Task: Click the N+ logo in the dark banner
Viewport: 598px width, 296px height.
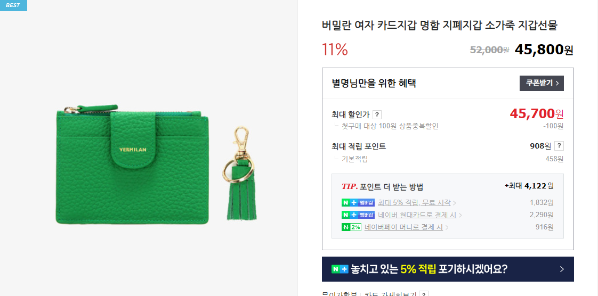Action: click(x=340, y=269)
